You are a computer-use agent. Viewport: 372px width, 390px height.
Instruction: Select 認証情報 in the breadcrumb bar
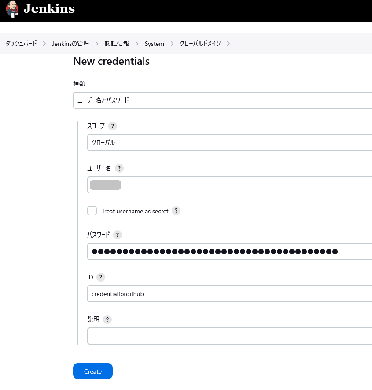tap(117, 44)
